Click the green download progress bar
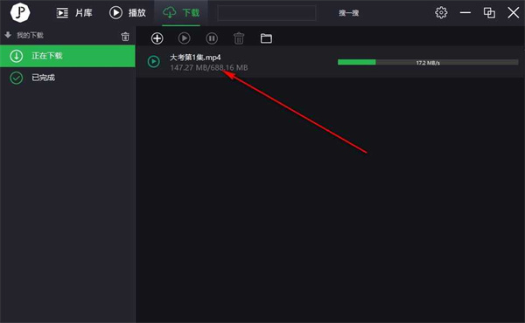The image size is (525, 323). [x=428, y=62]
